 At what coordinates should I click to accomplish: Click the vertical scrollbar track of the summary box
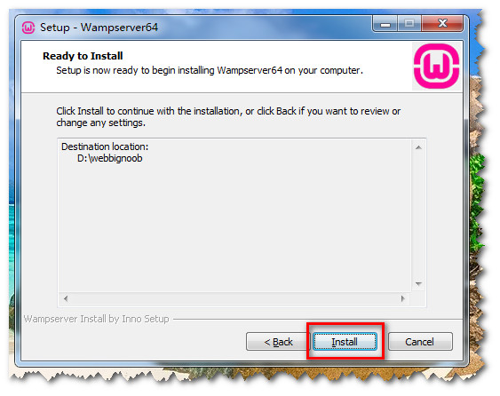point(418,215)
